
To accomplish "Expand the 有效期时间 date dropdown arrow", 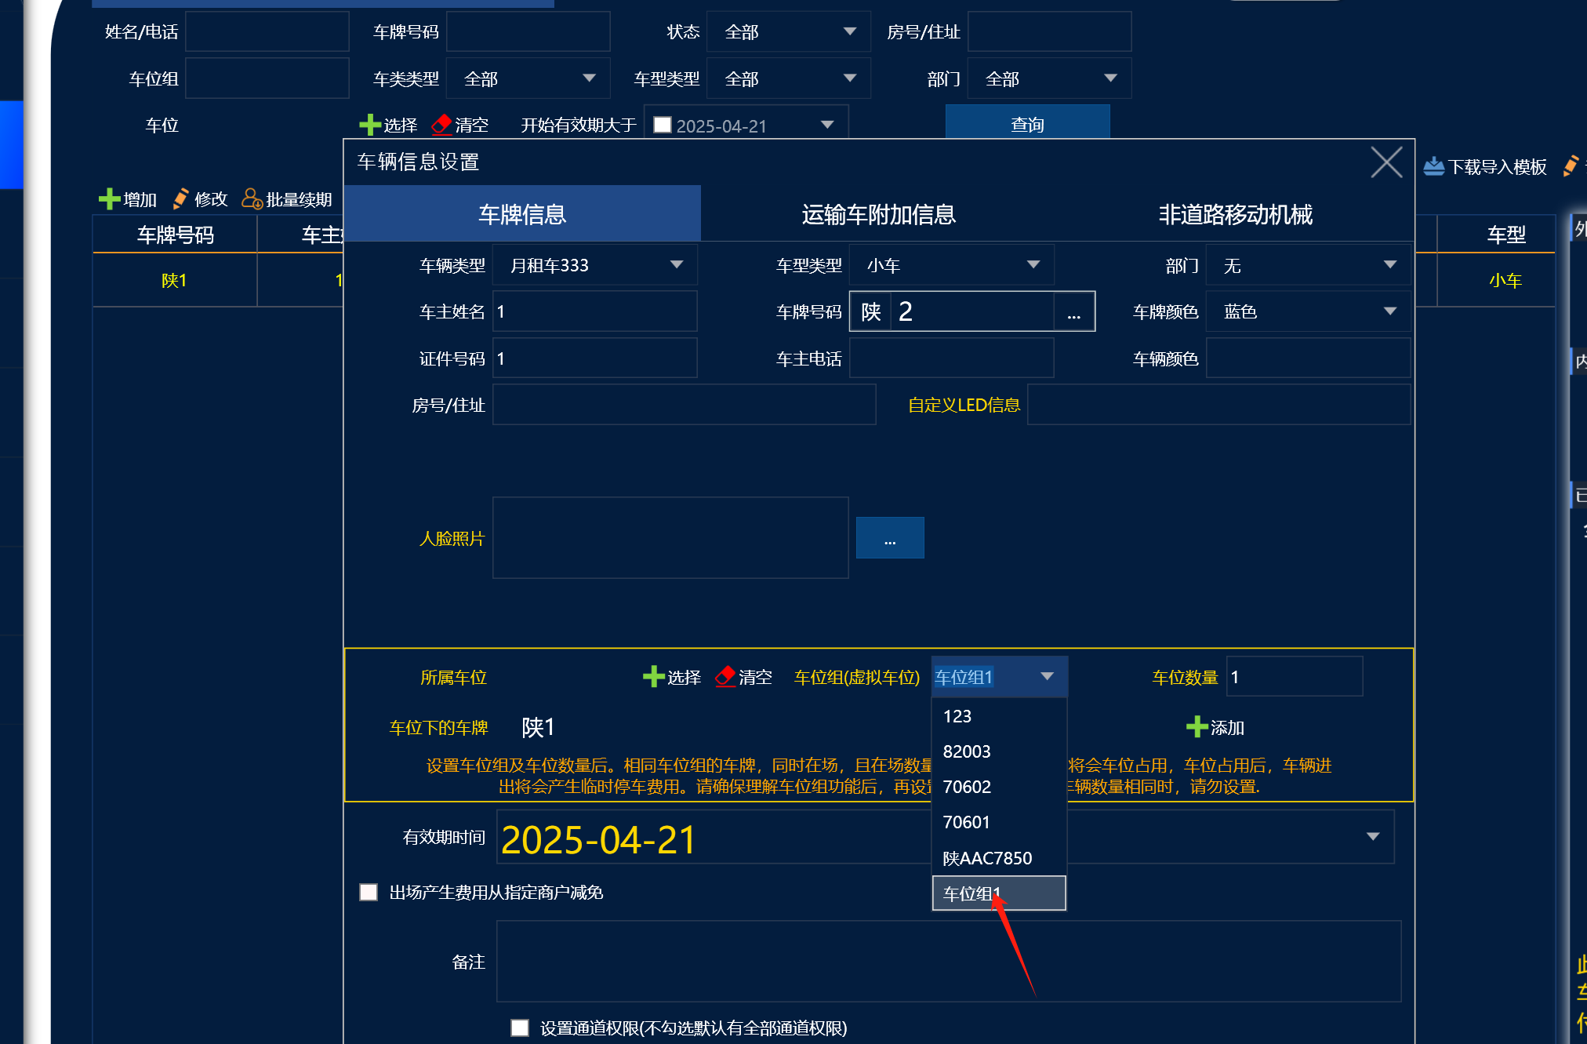I will pyautogui.click(x=1373, y=837).
